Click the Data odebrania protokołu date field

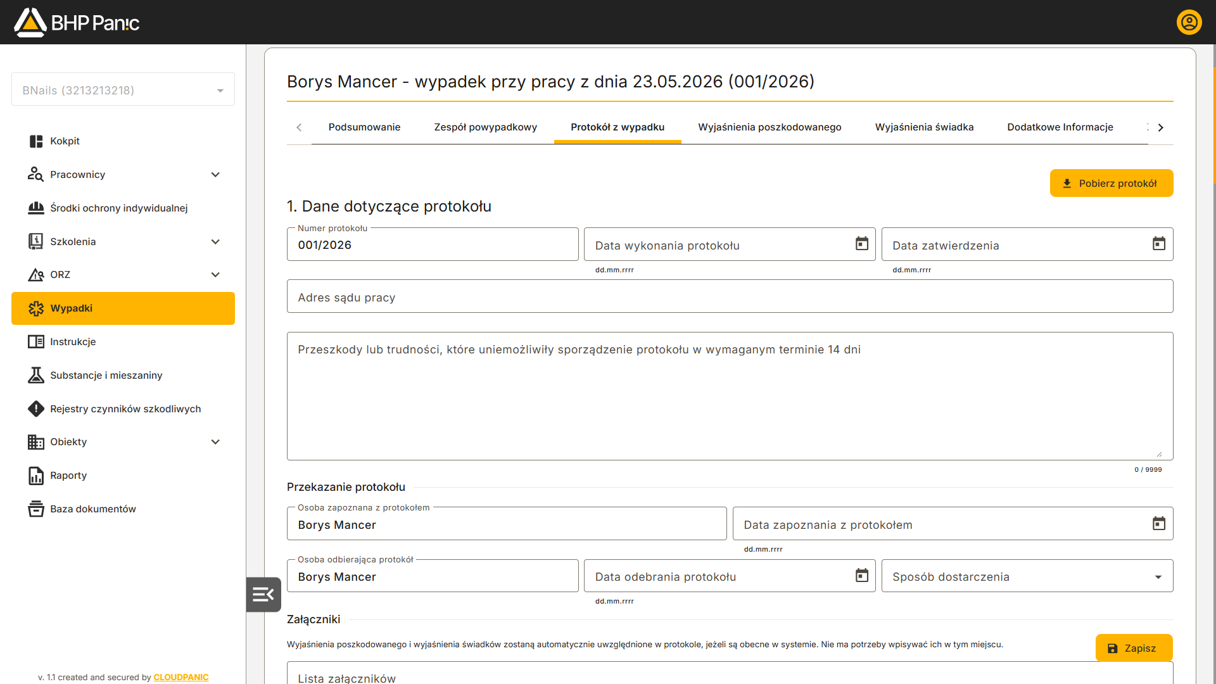(x=730, y=576)
